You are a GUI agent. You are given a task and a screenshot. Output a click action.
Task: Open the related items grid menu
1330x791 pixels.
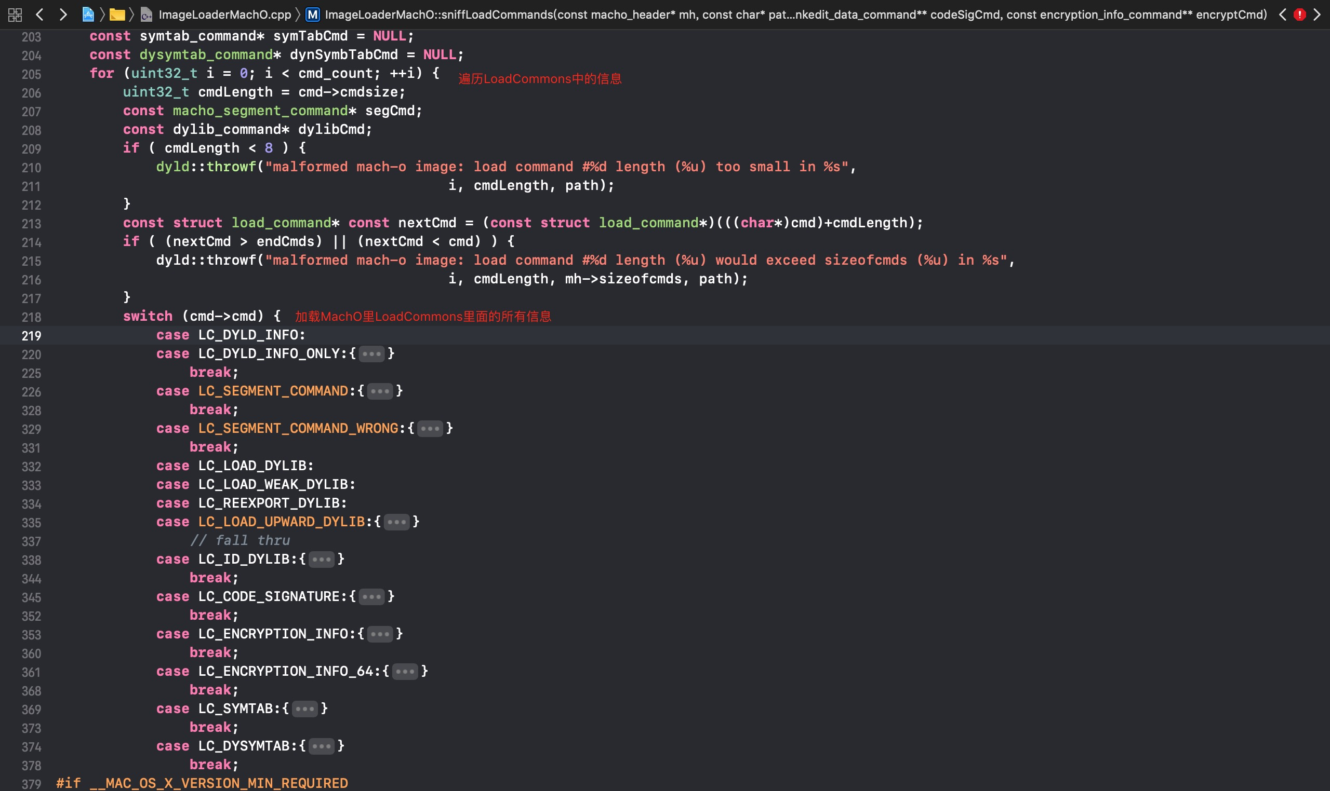[x=15, y=15]
